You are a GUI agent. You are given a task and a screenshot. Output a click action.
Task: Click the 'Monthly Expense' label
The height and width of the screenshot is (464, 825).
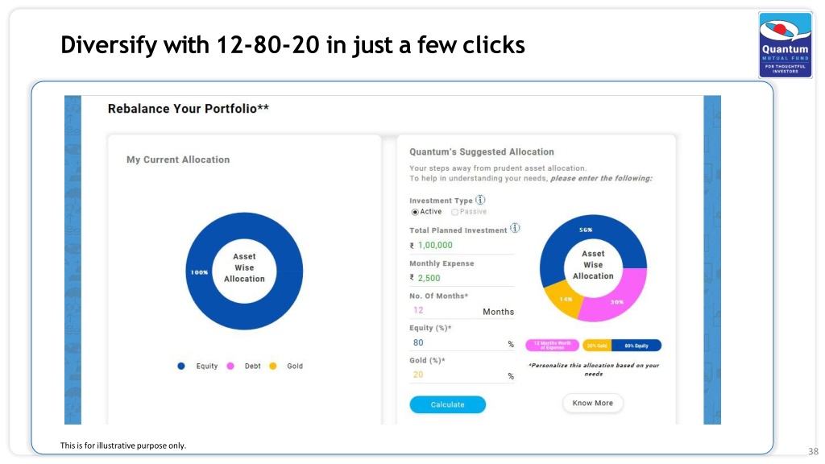click(442, 263)
